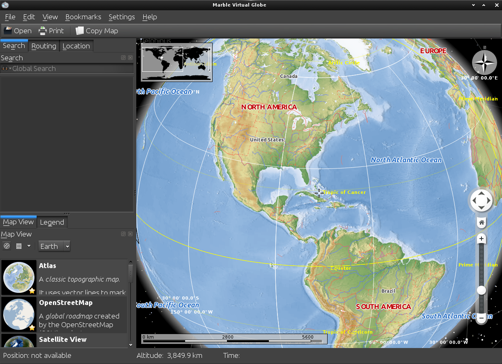Click the grid list-view icon
Screen dimensions: 502x364
(x=18, y=246)
